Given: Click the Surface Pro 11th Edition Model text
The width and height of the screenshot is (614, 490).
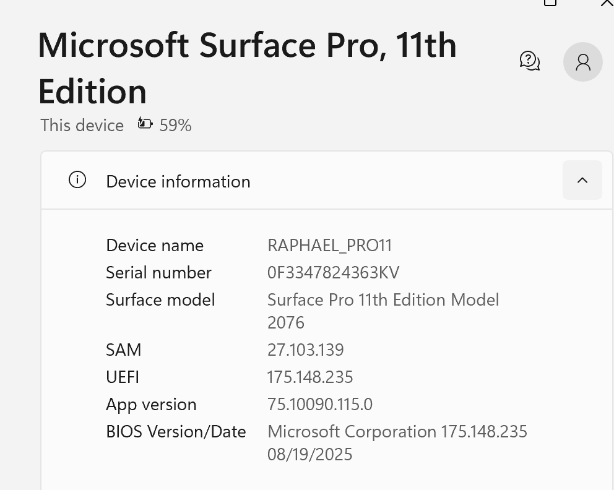Looking at the screenshot, I should coord(383,300).
